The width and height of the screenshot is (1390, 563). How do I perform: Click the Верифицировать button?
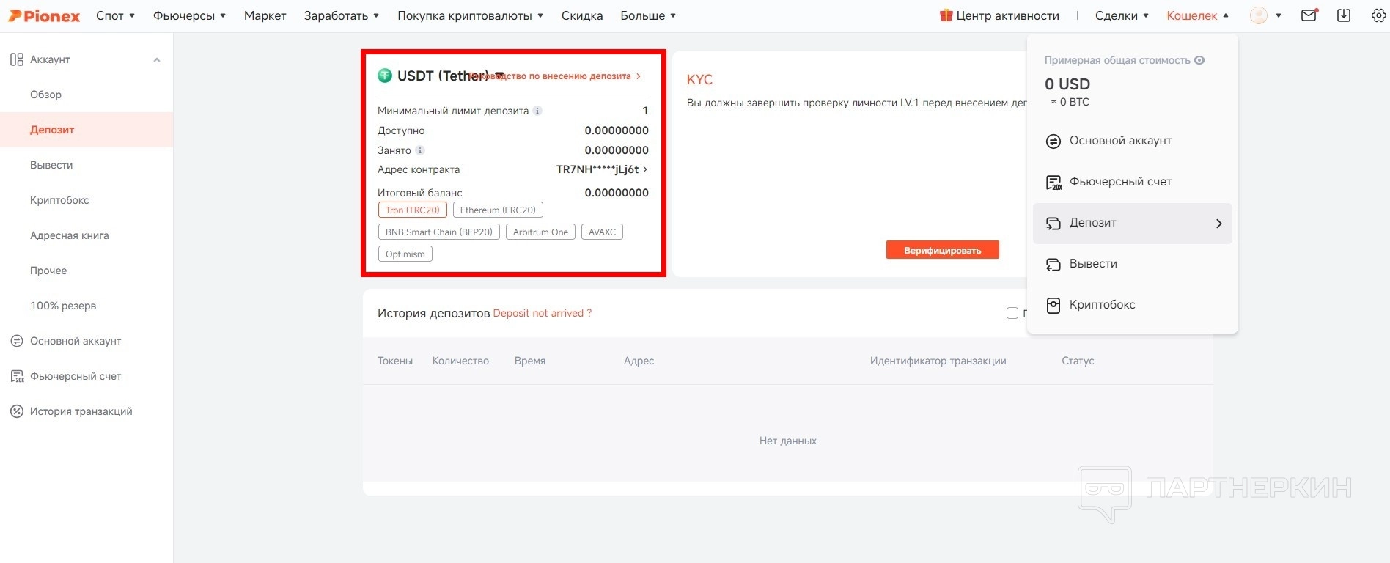pyautogui.click(x=942, y=250)
